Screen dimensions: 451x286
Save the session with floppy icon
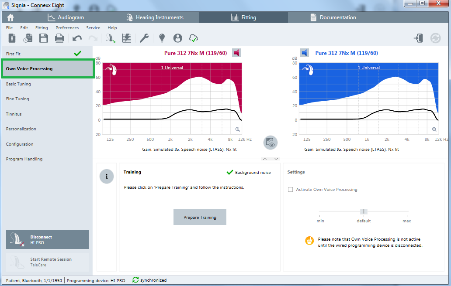(43, 38)
